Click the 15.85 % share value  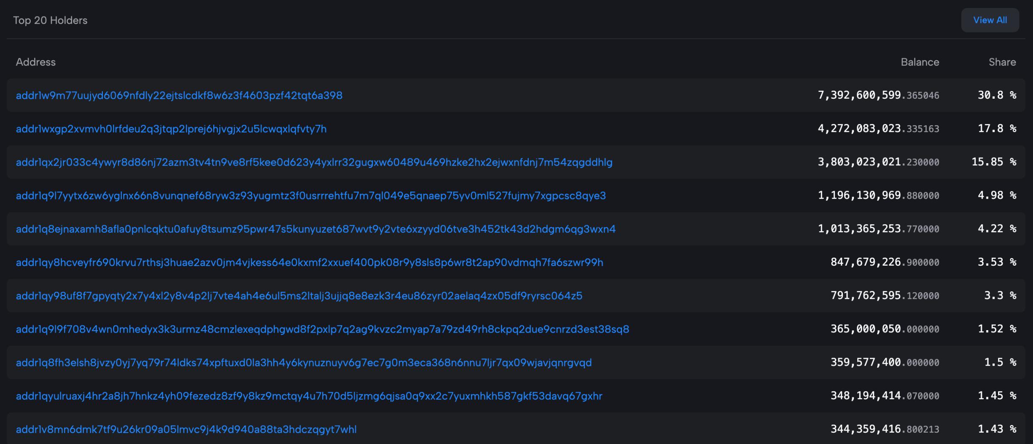pos(993,162)
